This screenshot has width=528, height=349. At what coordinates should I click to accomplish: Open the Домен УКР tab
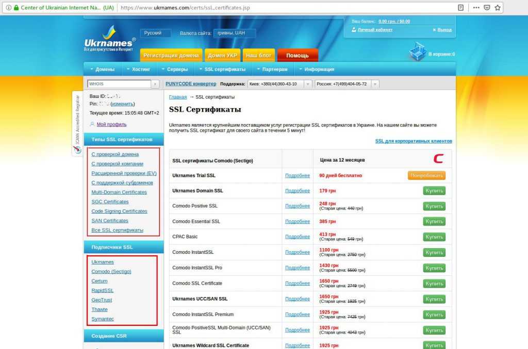coord(223,56)
